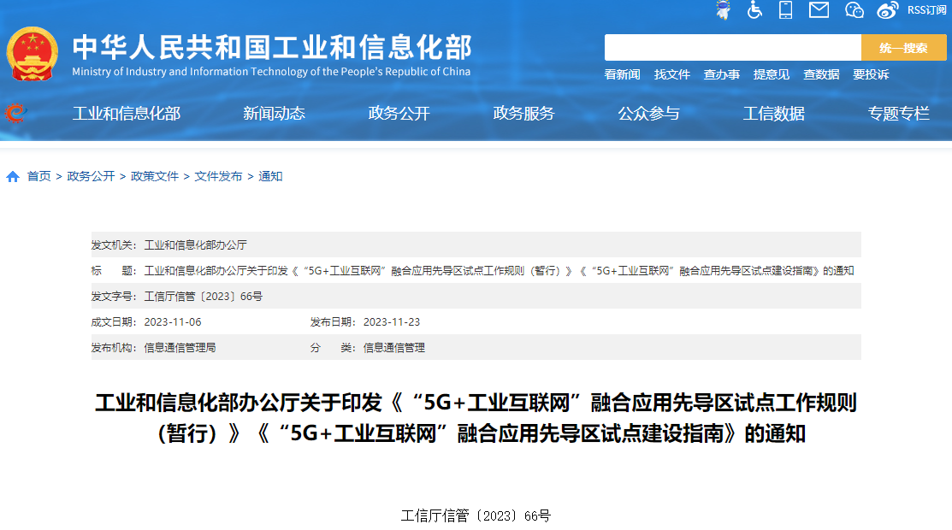This screenshot has height=530, width=952.
Task: Select 查办事 search shortcut
Action: click(x=722, y=74)
